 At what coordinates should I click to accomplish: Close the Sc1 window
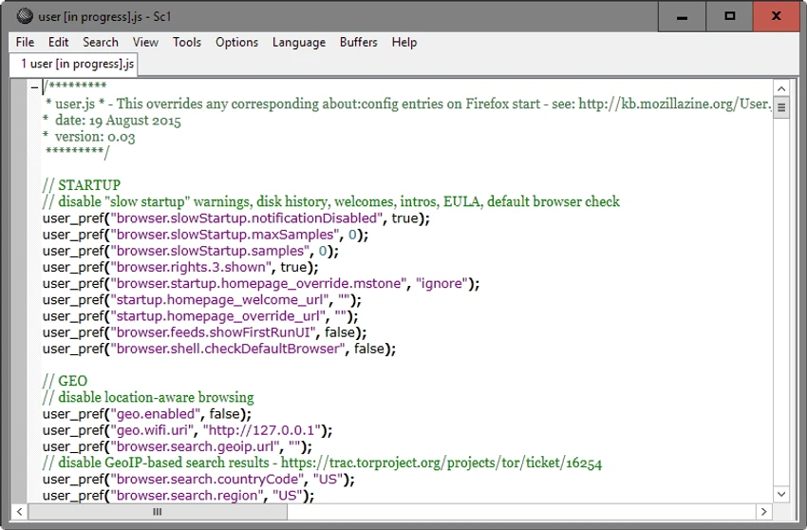776,16
